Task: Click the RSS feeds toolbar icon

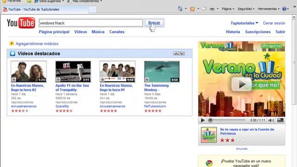Action: click(x=192, y=9)
